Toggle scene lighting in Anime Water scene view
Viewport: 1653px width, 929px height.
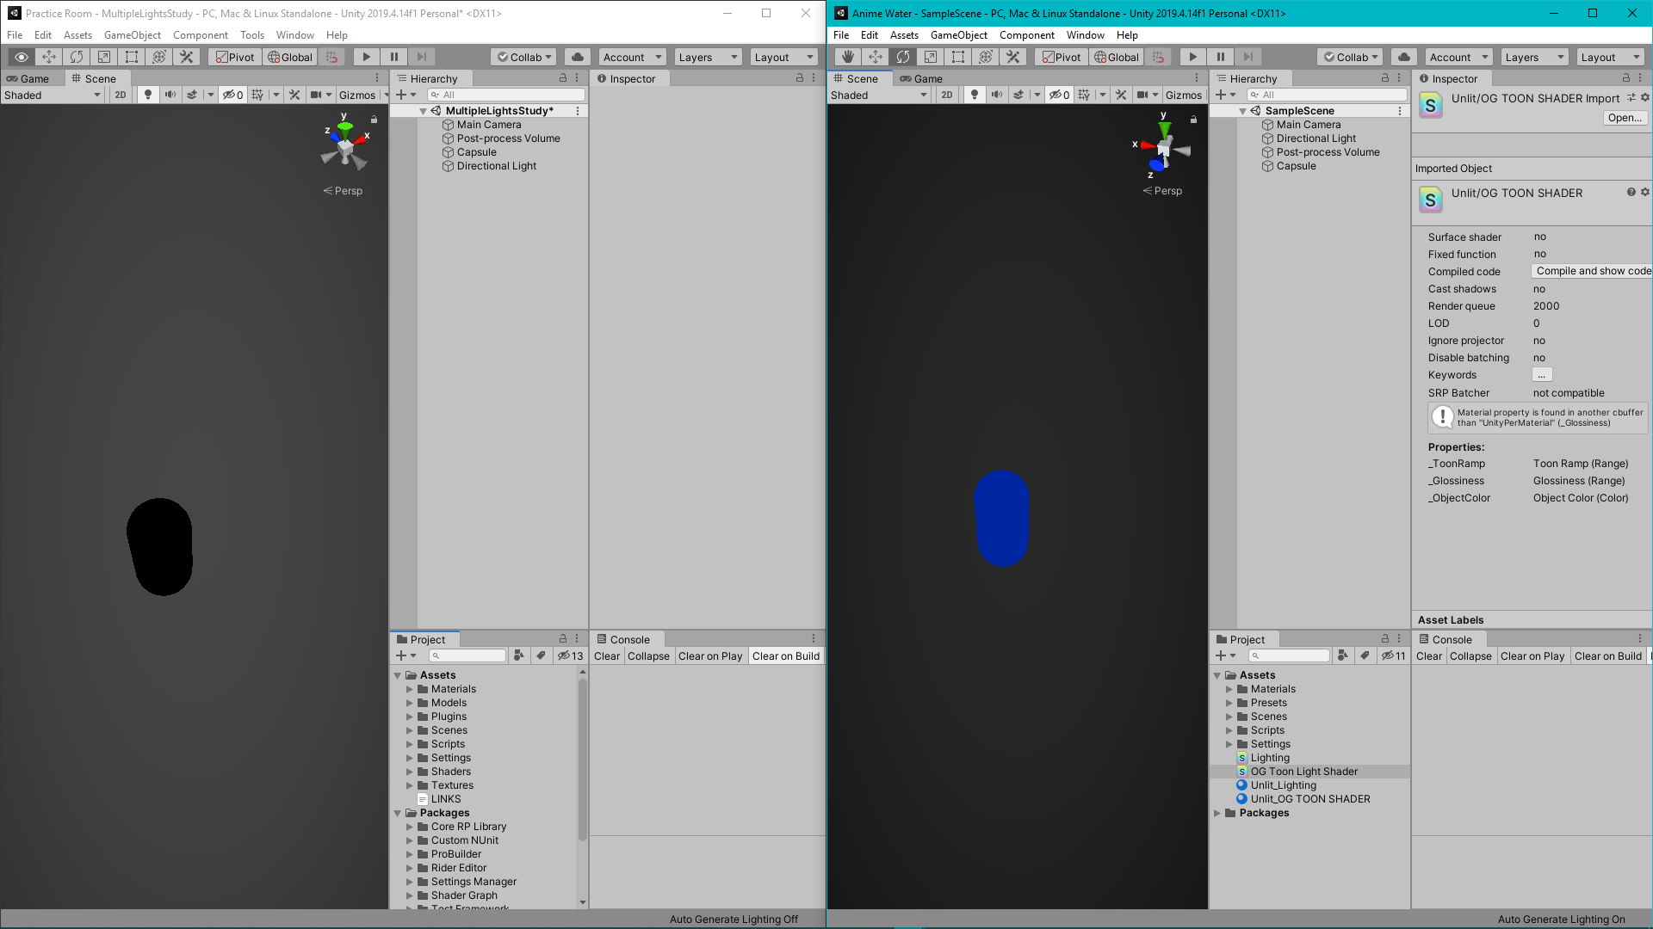coord(975,95)
